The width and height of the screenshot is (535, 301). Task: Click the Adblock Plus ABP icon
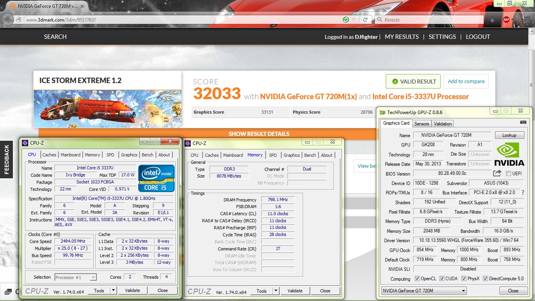[506, 20]
